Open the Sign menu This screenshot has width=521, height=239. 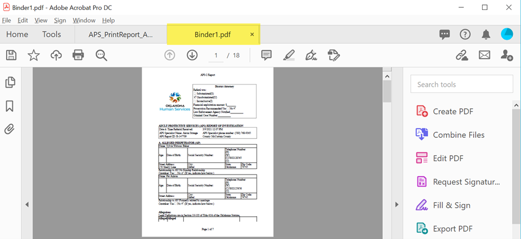pos(60,21)
